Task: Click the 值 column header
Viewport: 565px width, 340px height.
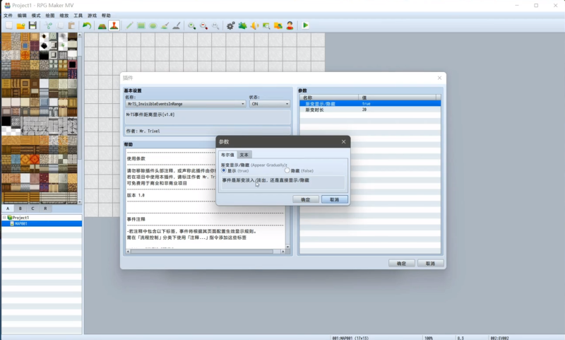Action: [x=397, y=98]
